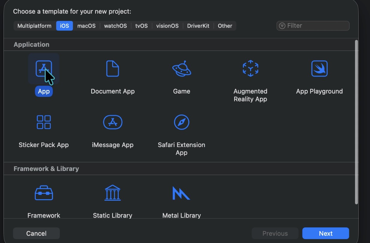The image size is (370, 243).
Task: Select the App template icon
Action: (x=44, y=68)
